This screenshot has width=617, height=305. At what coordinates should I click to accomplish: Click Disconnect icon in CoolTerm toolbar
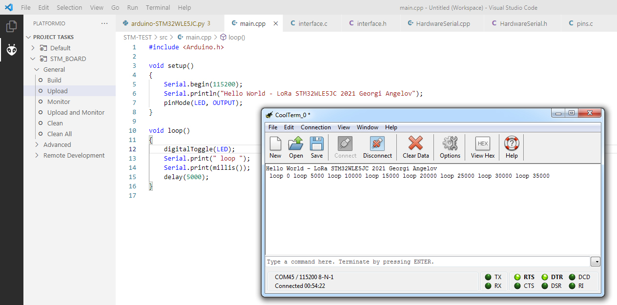[377, 147]
